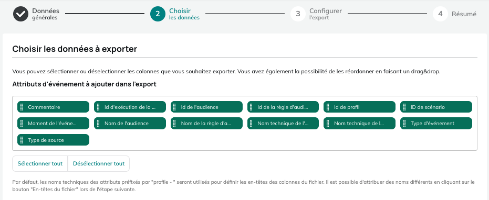Viewport: 489px width, 200px height.
Task: Click the drag handle on Commentaire chip
Action: coord(22,107)
